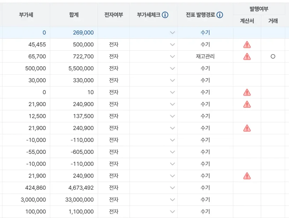
Task: Click the 전표 발행경로 column header label
Action: point(200,15)
